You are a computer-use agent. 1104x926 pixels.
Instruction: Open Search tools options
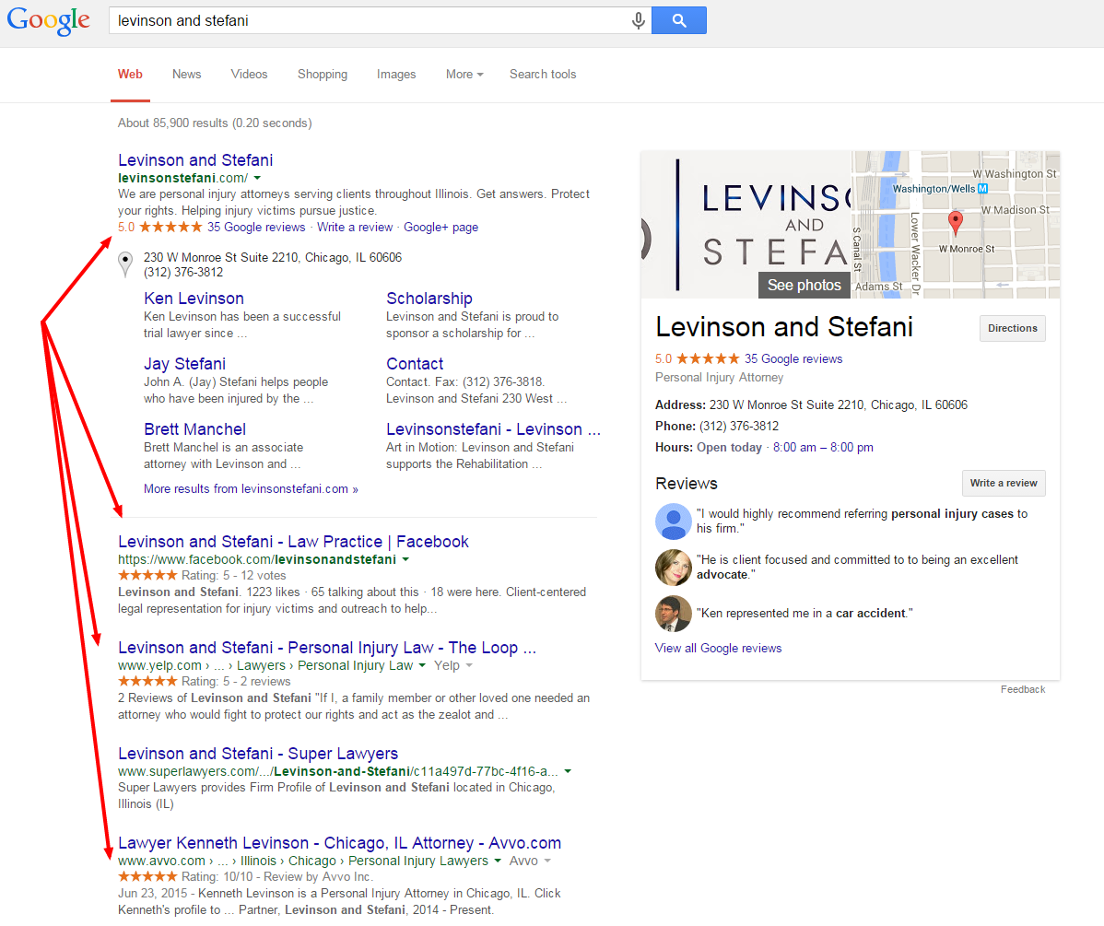point(543,75)
